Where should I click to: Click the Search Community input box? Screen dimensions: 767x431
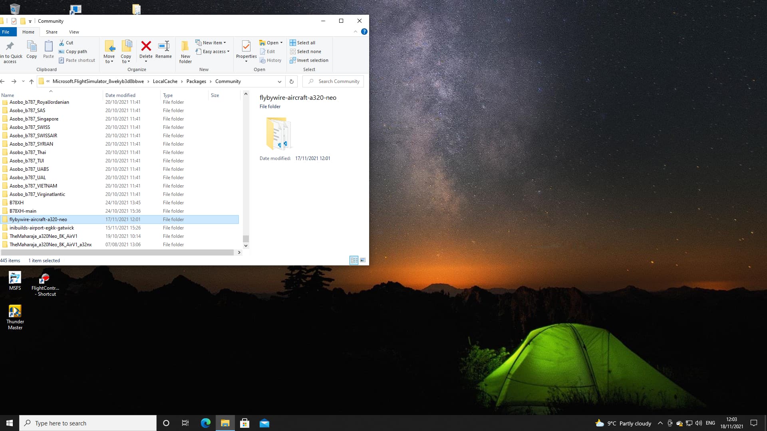[333, 81]
